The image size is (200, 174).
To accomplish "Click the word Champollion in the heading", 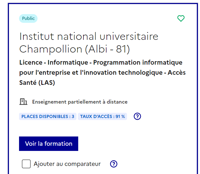I will [51, 49].
